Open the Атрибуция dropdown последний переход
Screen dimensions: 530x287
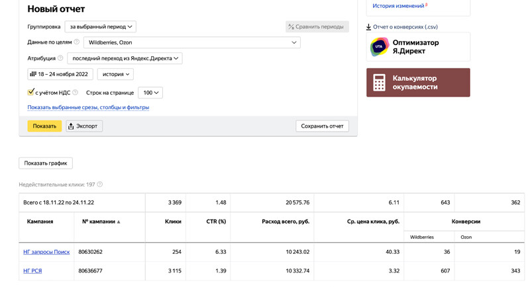coord(125,58)
